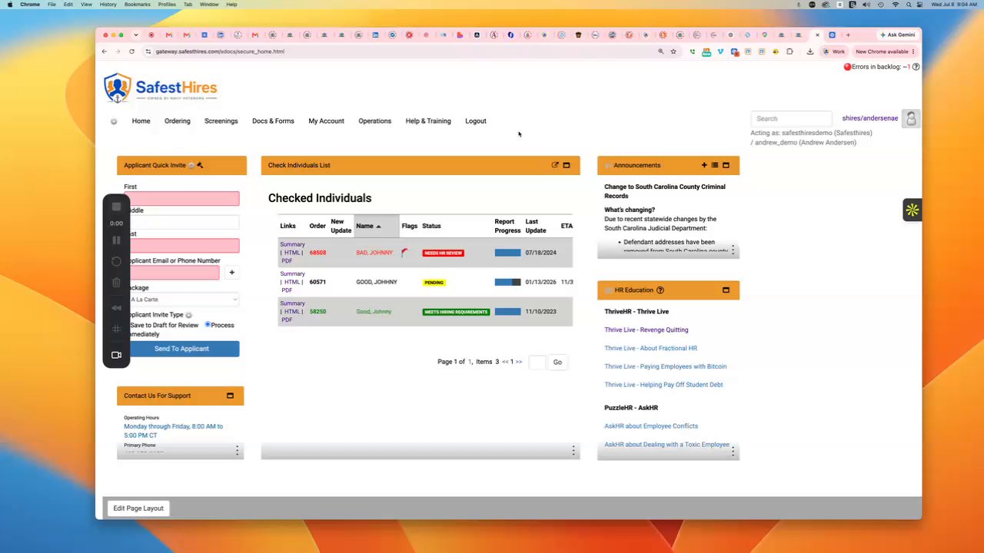
Task: Open the Ordering menu
Action: pyautogui.click(x=177, y=121)
